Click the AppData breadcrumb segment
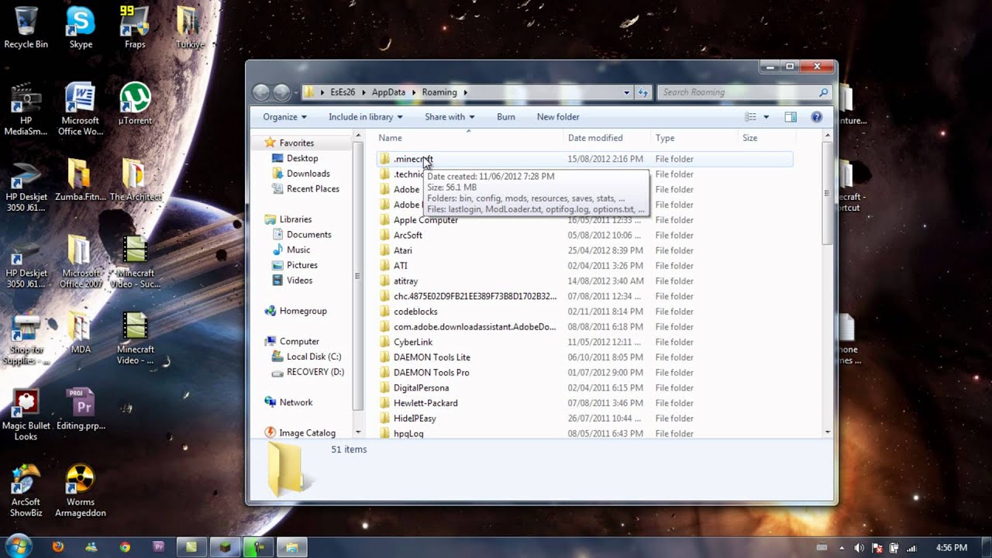Screen dimensions: 992x558 click(x=388, y=92)
